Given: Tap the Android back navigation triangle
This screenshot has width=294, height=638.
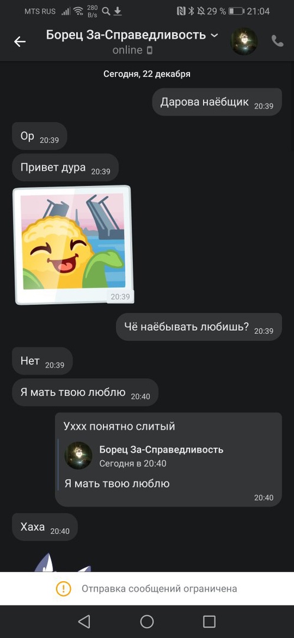Looking at the screenshot, I should click(x=84, y=621).
